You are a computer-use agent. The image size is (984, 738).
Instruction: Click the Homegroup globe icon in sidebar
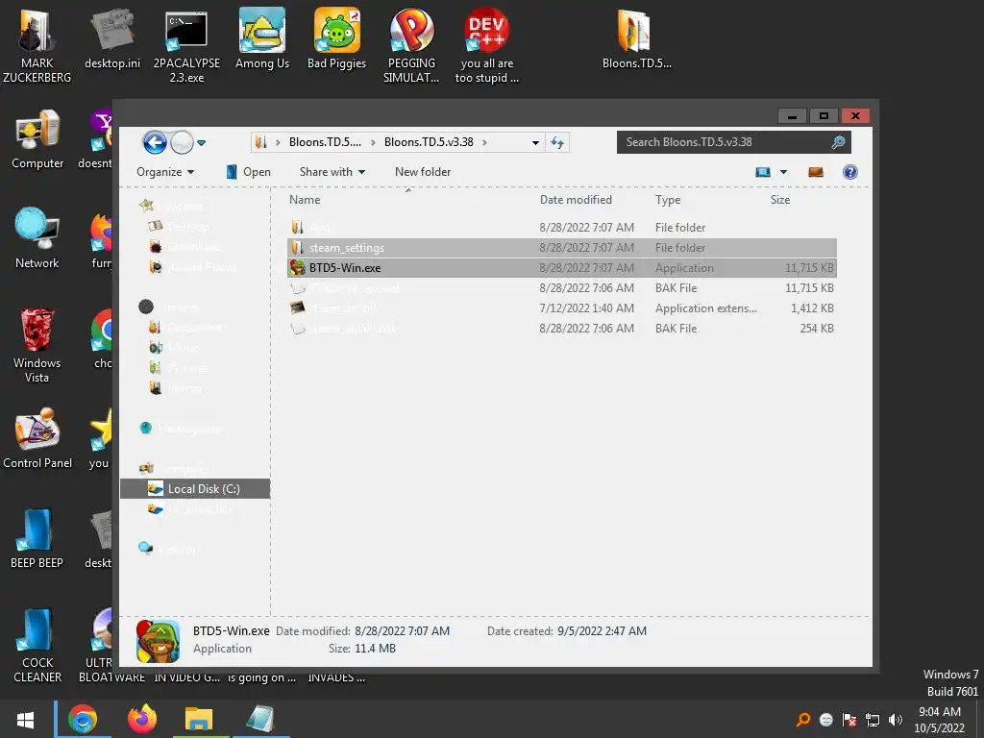pos(146,428)
